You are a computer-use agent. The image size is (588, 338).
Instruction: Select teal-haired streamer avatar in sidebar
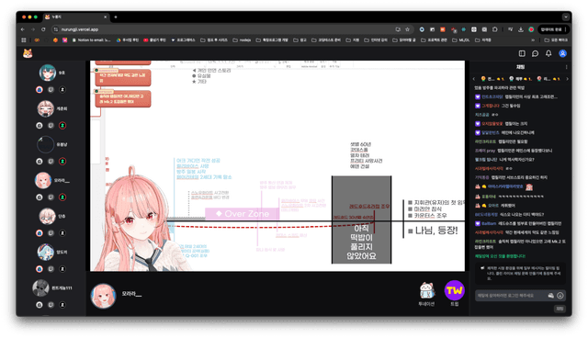click(x=48, y=73)
